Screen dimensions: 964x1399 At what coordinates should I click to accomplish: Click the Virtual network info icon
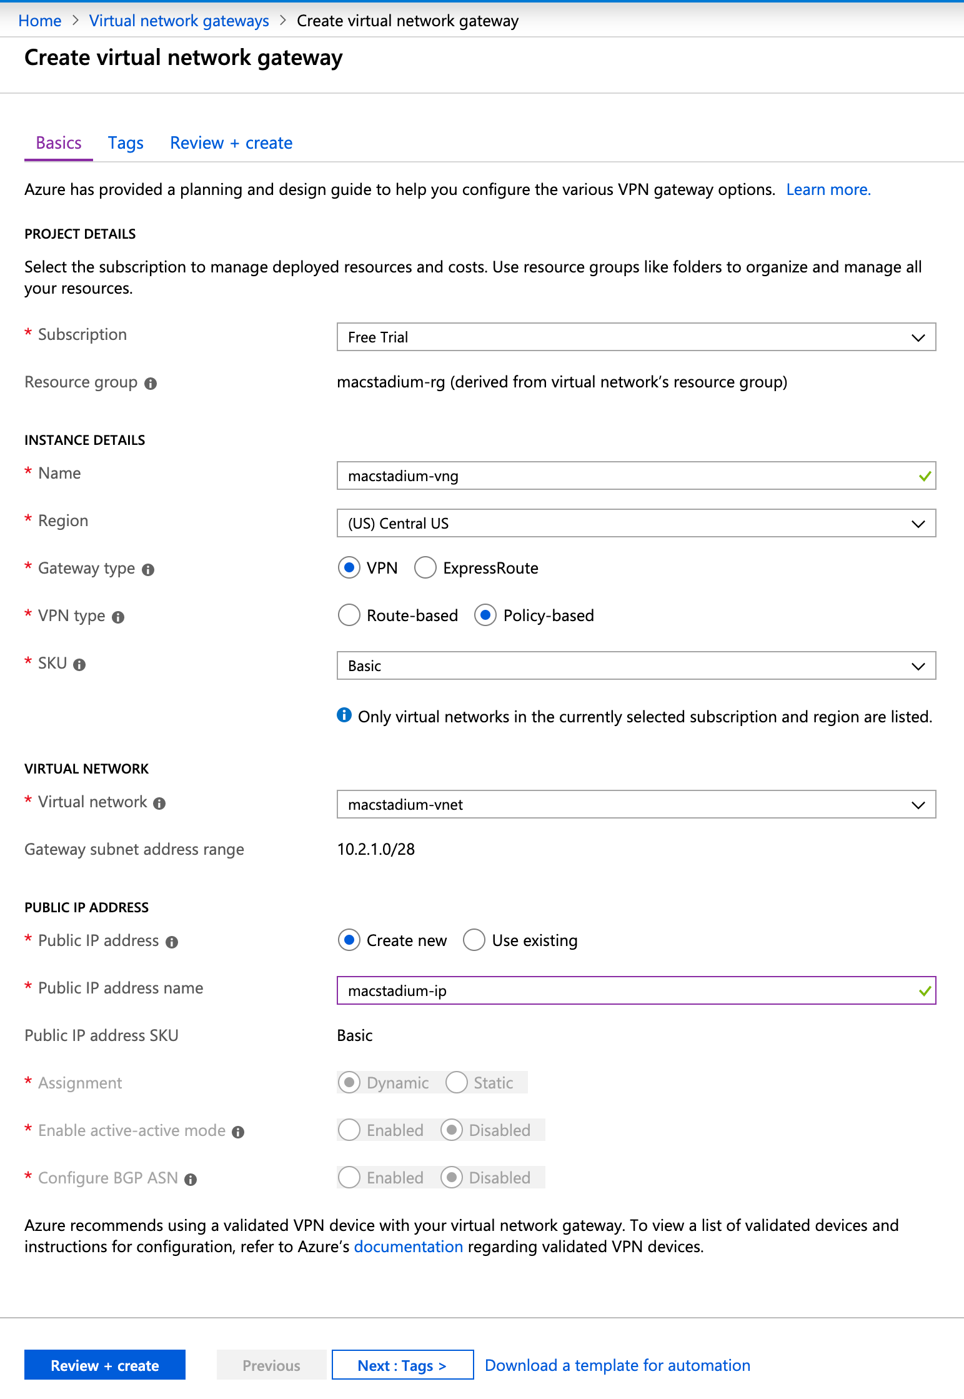point(159,803)
